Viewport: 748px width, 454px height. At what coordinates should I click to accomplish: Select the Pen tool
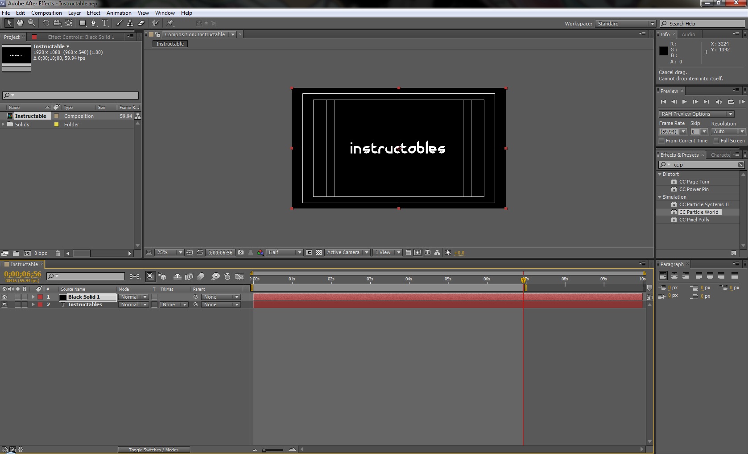[x=94, y=23]
